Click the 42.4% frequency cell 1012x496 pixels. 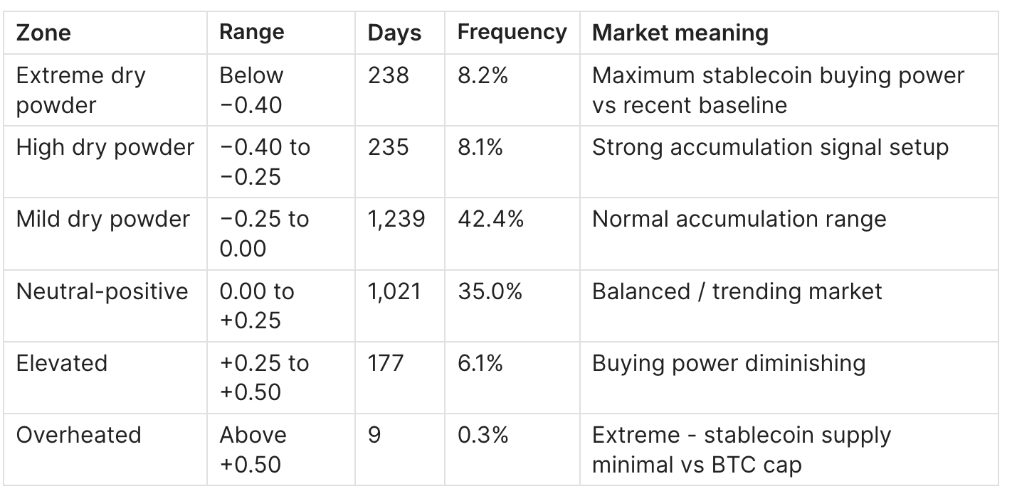click(x=490, y=219)
